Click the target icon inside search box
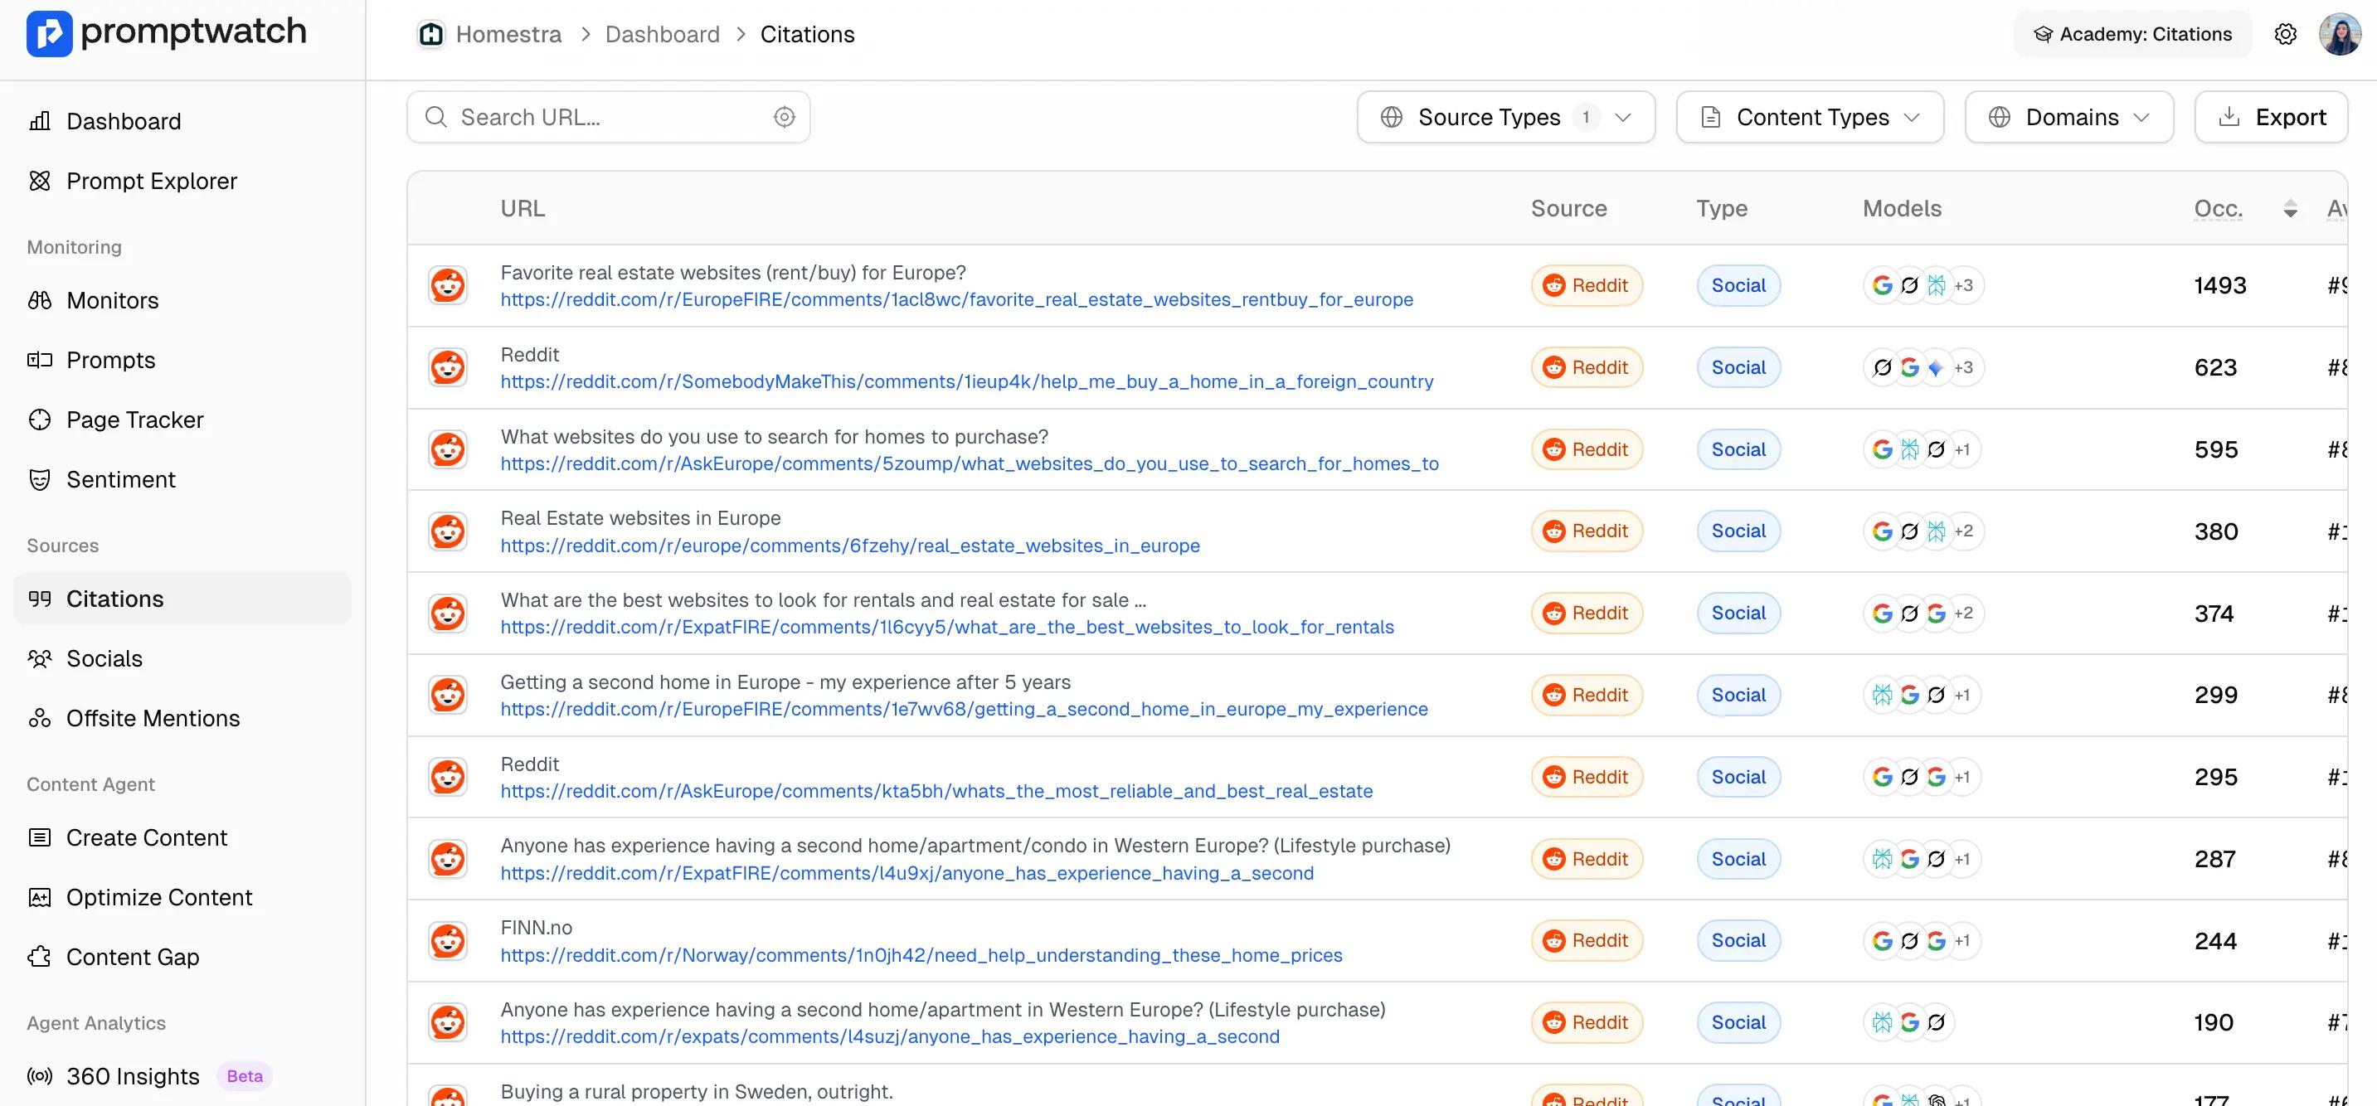 (x=785, y=117)
